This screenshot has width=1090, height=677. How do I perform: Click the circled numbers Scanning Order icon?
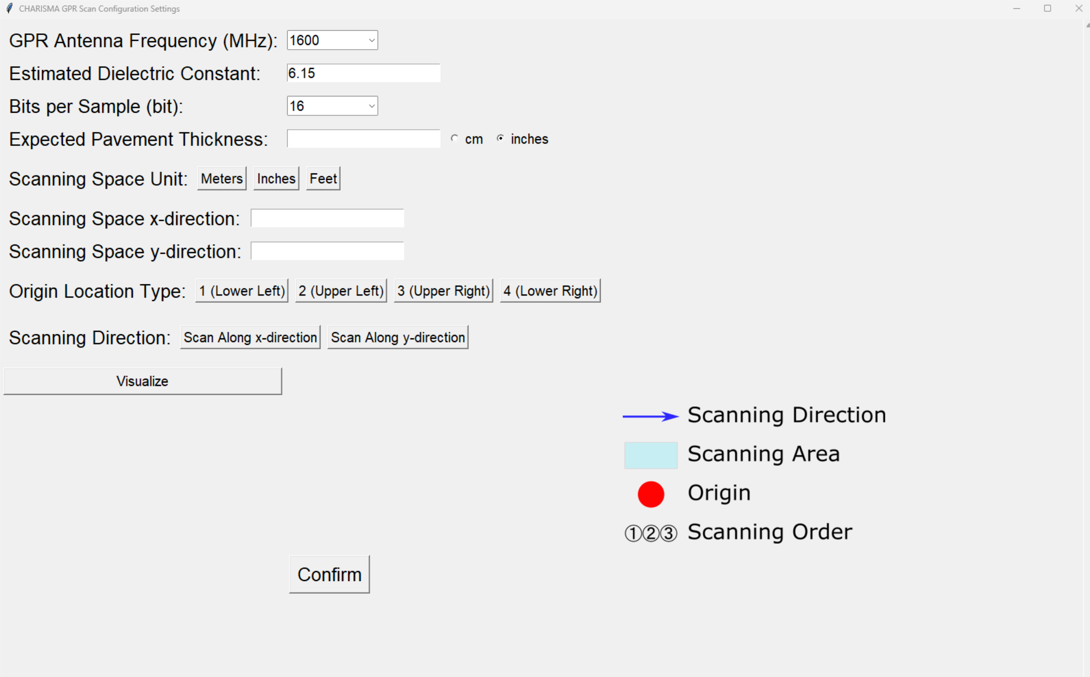[651, 533]
